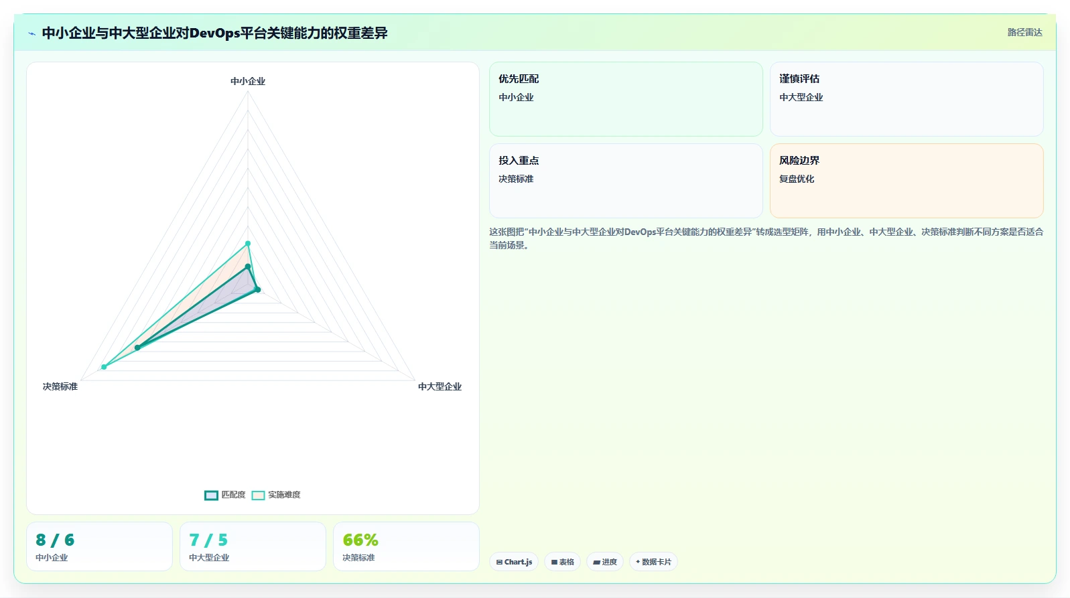Screen dimensions: 1070x598
Task: Click the 8 / 6 中小企业 stat card
Action: (x=100, y=546)
